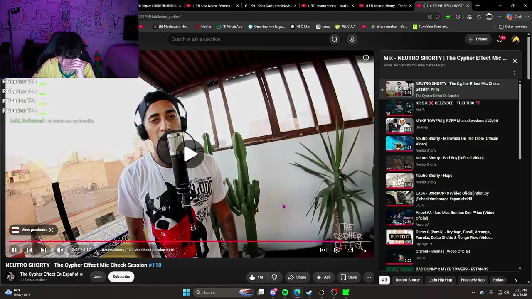Open the YouTube Create menu
Screen dimensions: 532x299
click(x=478, y=39)
